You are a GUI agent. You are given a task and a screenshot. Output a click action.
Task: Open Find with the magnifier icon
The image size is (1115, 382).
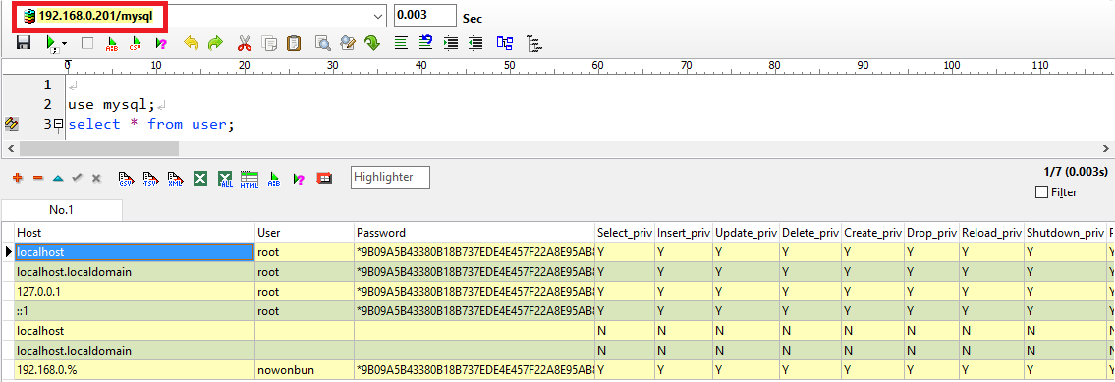click(x=323, y=43)
